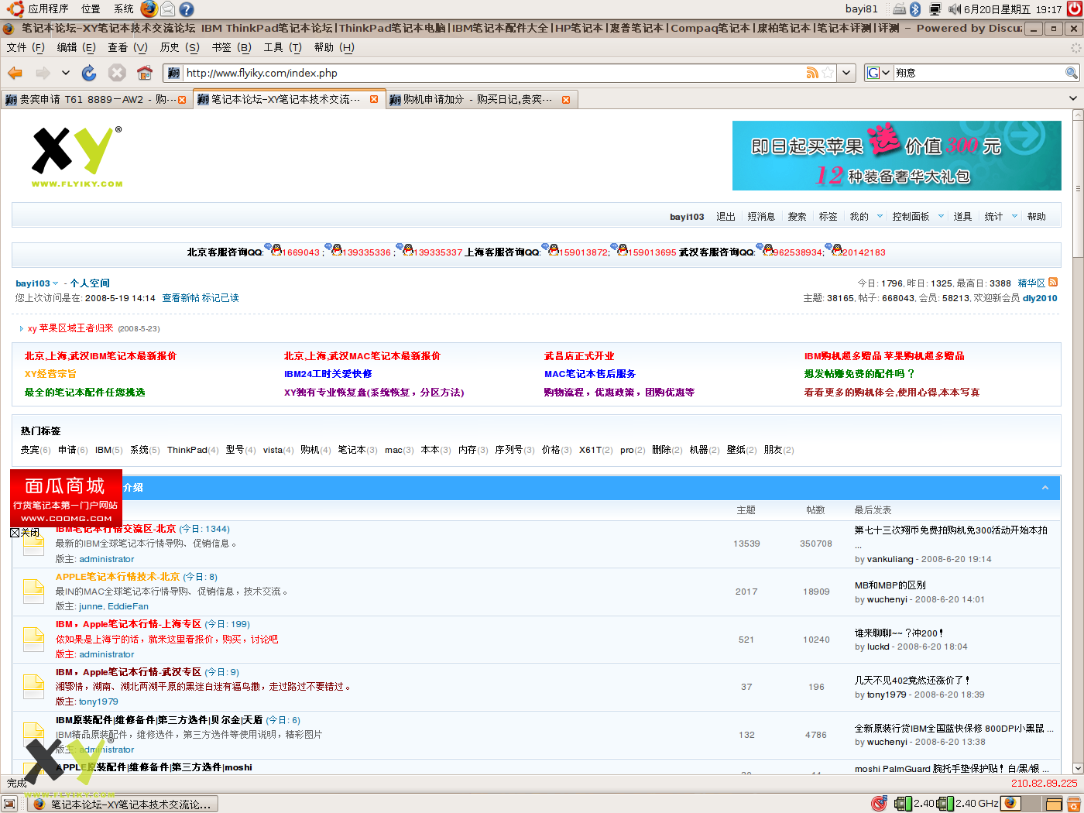Open the 文件 (F) menu

26,47
